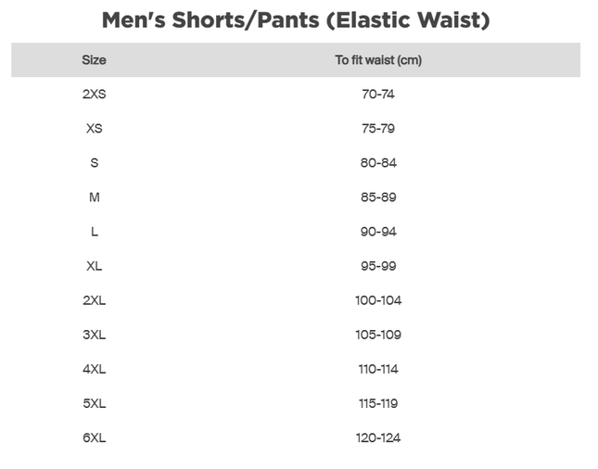This screenshot has height=469, width=598.
Task: Select the 3XL size cell
Action: [94, 335]
